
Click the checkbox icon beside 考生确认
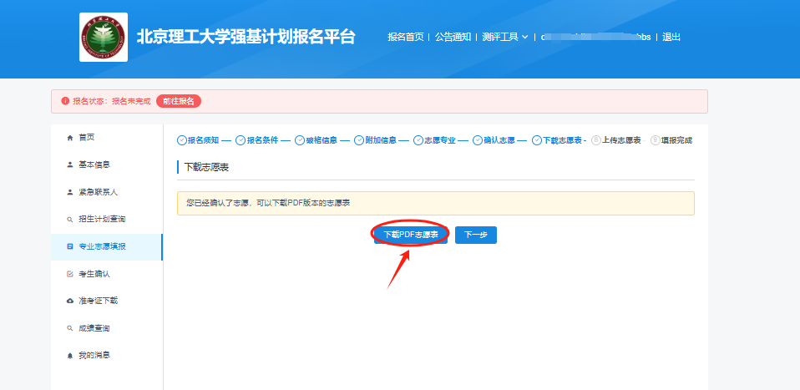point(70,274)
